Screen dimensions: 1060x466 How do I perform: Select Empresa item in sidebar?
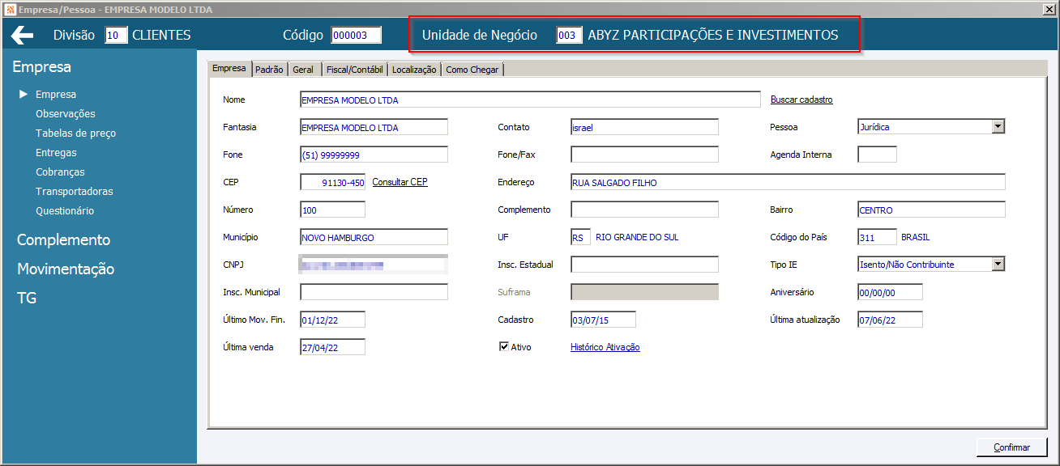[x=56, y=95]
